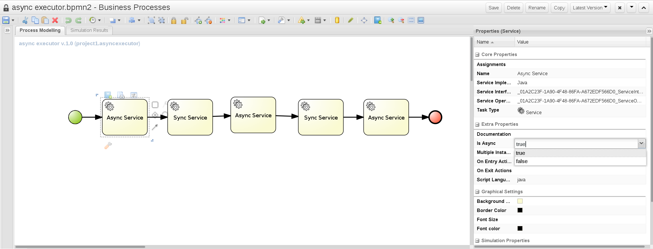Fit the model to the window
Screen dimensions: 653x249
[x=421, y=20]
